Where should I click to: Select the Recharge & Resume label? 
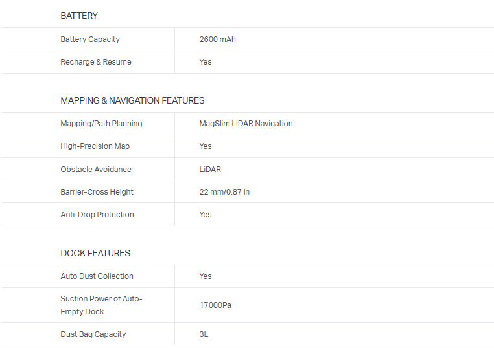(x=96, y=62)
